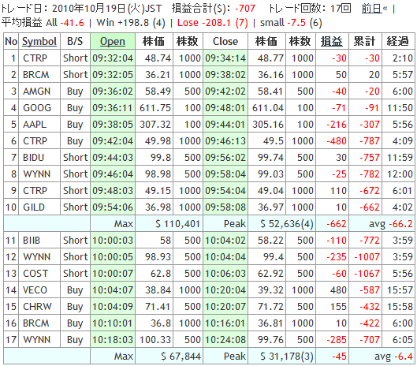Viewport: 417px width, 366px height.
Task: Select small -7.5 (6) average
Action: (291, 23)
